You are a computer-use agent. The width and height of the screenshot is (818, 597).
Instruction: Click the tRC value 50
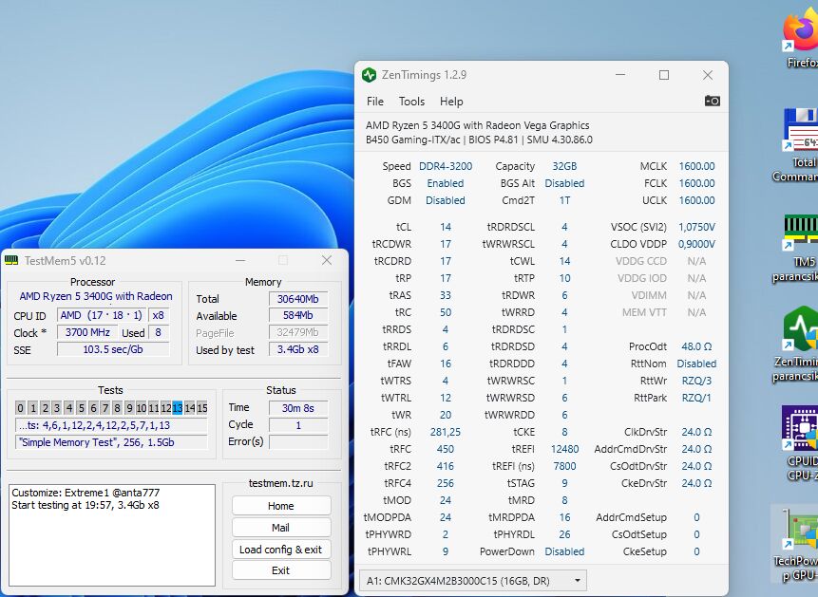446,312
